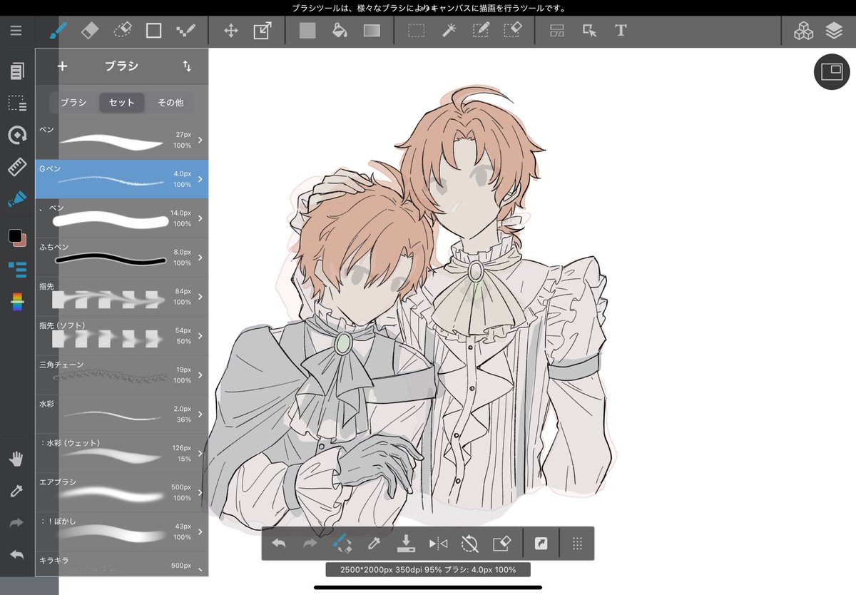The height and width of the screenshot is (595, 856).
Task: Select the Bucket fill tool
Action: (x=340, y=31)
